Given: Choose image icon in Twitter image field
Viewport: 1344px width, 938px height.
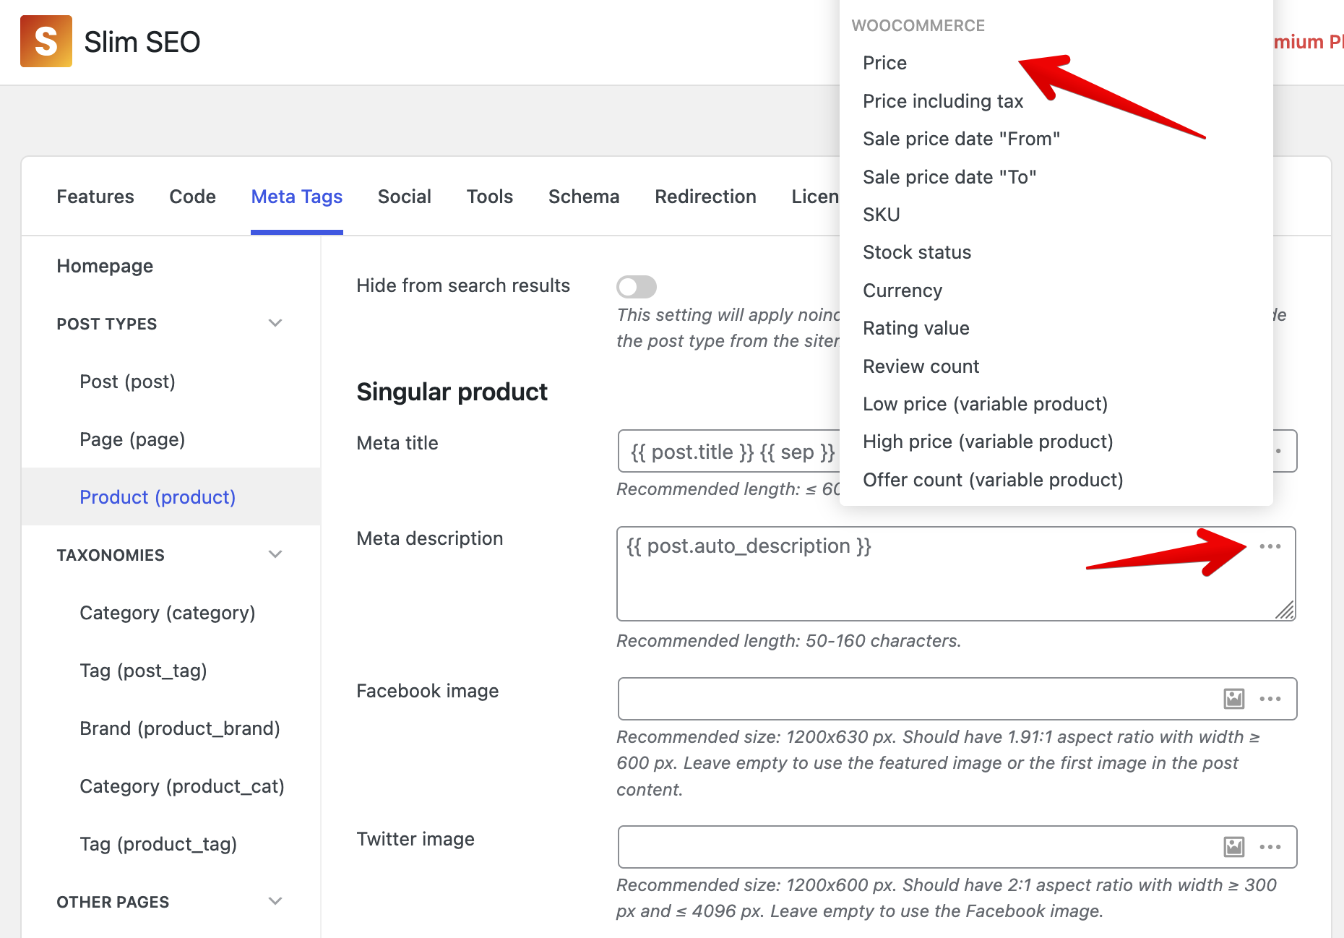Looking at the screenshot, I should point(1233,847).
